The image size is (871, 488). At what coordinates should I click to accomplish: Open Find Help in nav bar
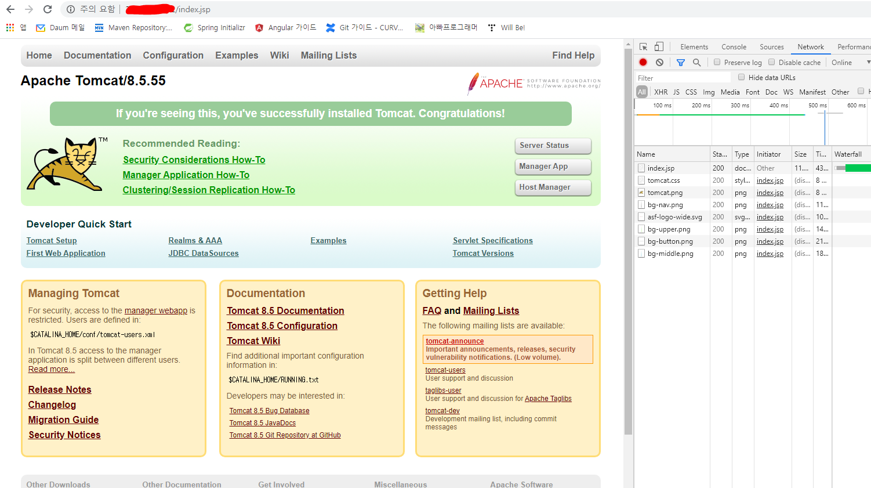[573, 55]
